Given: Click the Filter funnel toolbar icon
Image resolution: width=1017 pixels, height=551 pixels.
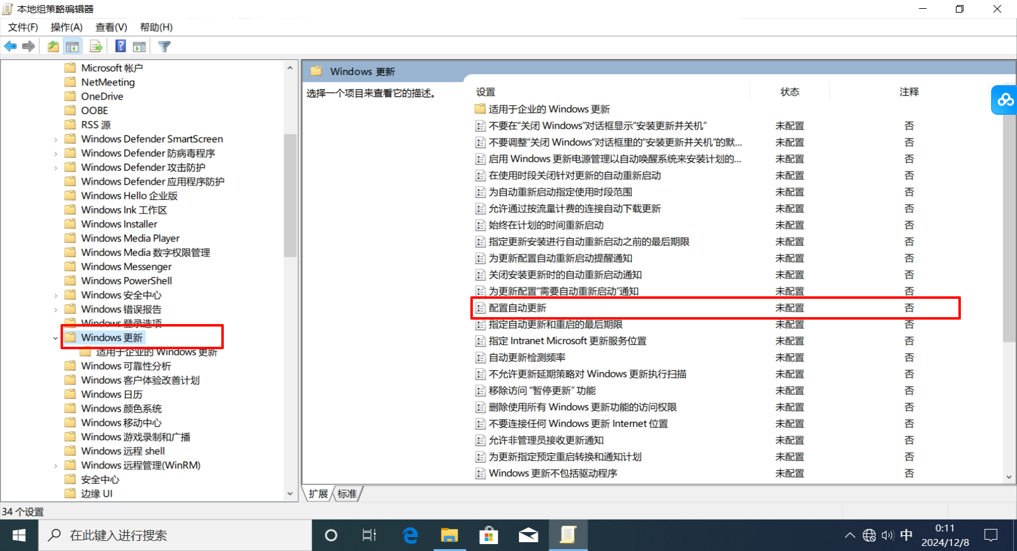Looking at the screenshot, I should [x=165, y=46].
